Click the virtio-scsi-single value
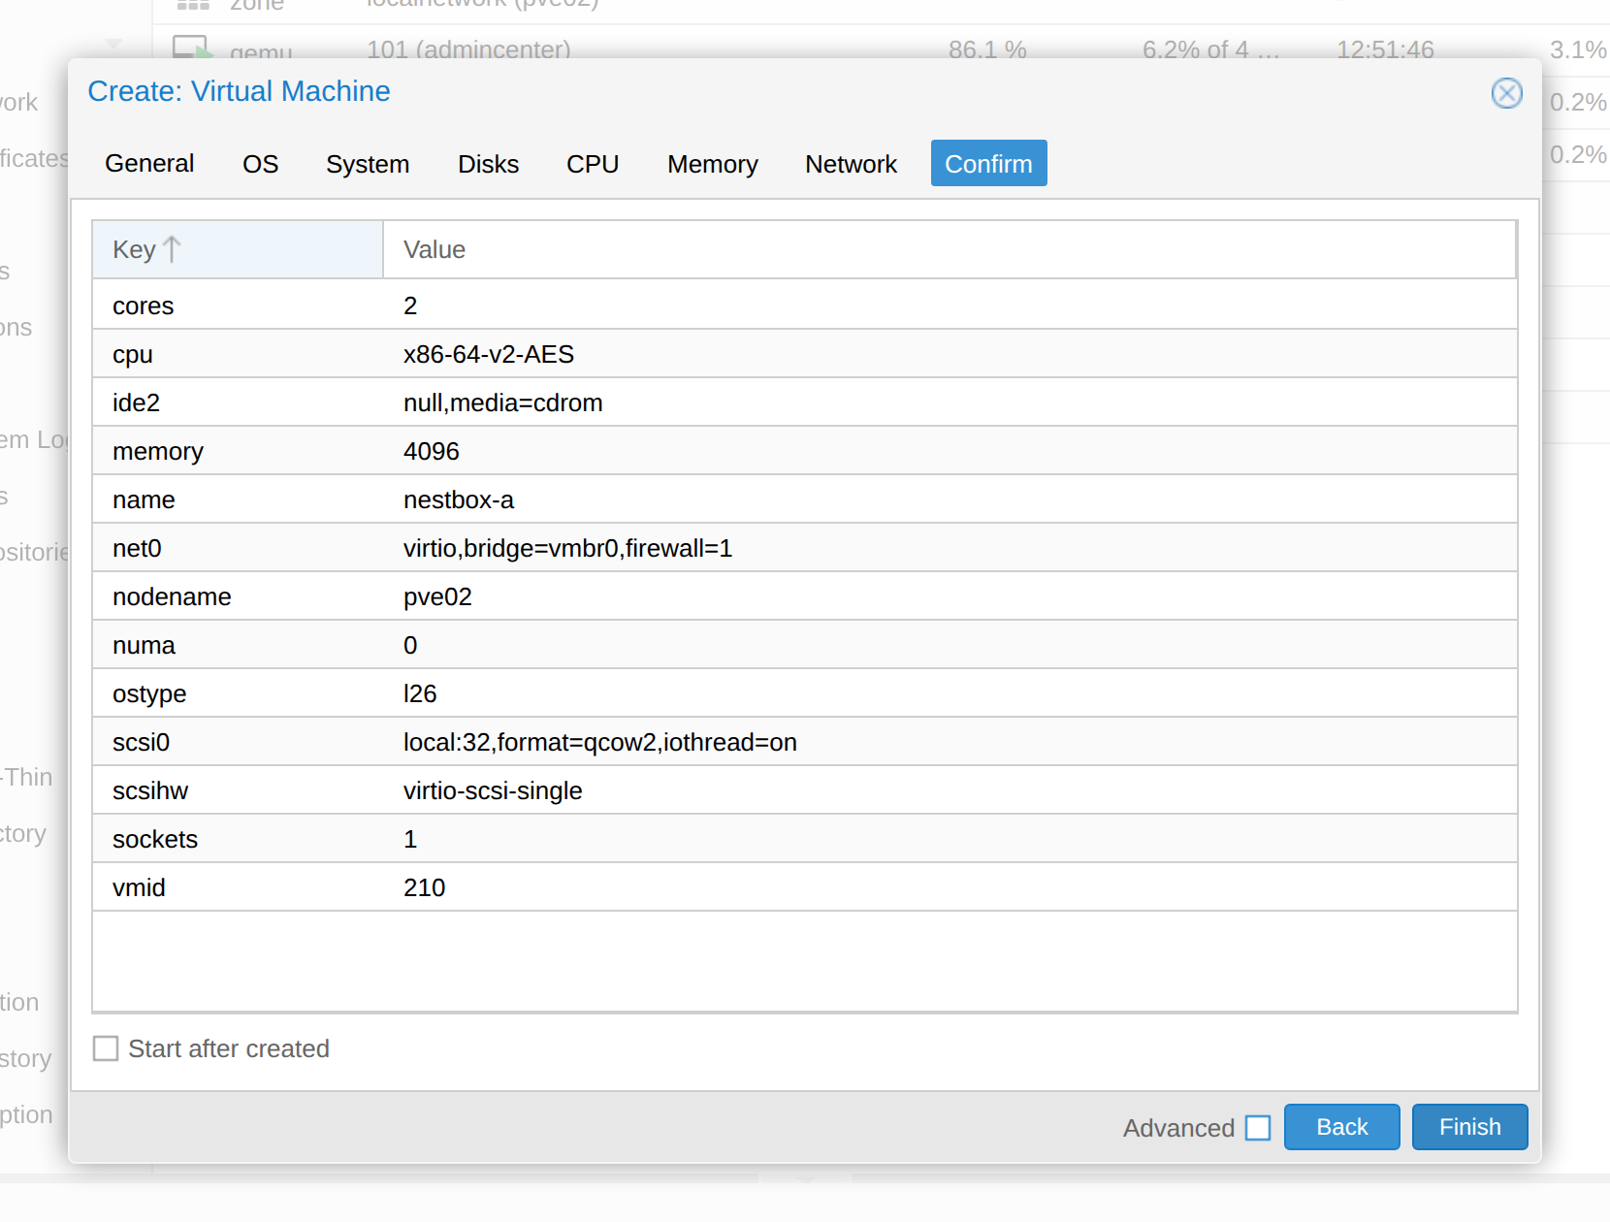Viewport: 1610px width, 1222px height. [x=493, y=790]
